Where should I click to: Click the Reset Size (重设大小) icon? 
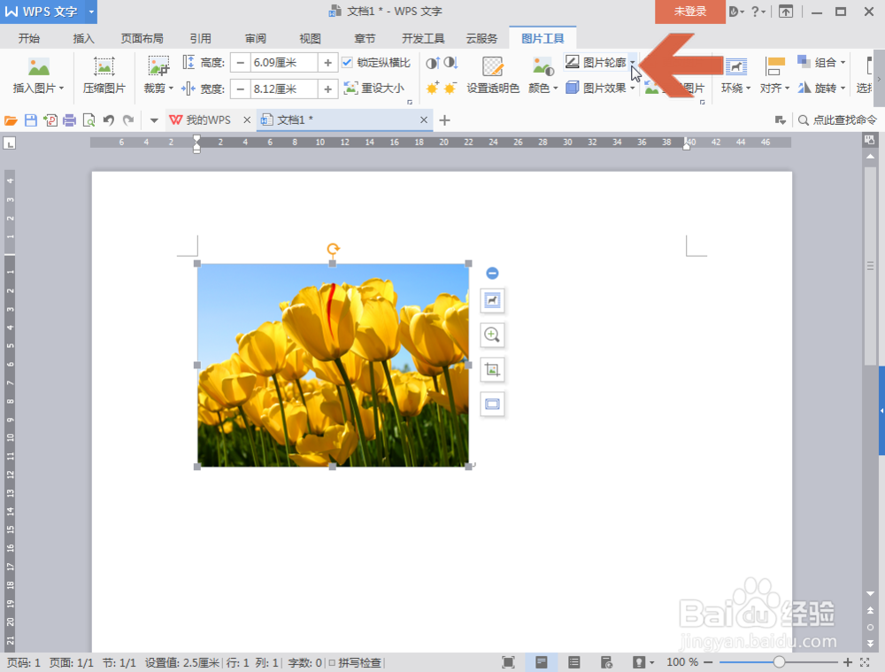[351, 88]
